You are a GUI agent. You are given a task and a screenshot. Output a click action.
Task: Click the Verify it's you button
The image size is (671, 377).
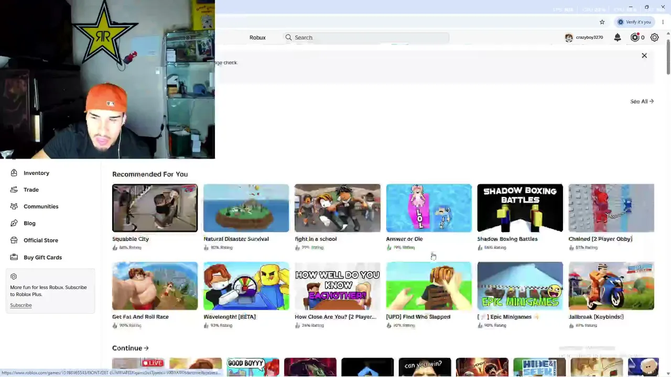click(x=634, y=22)
